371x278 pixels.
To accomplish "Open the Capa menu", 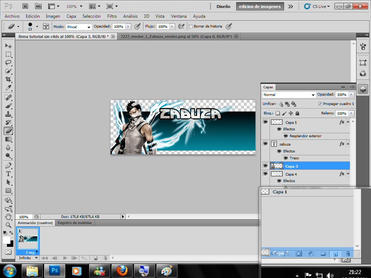I will (x=71, y=16).
